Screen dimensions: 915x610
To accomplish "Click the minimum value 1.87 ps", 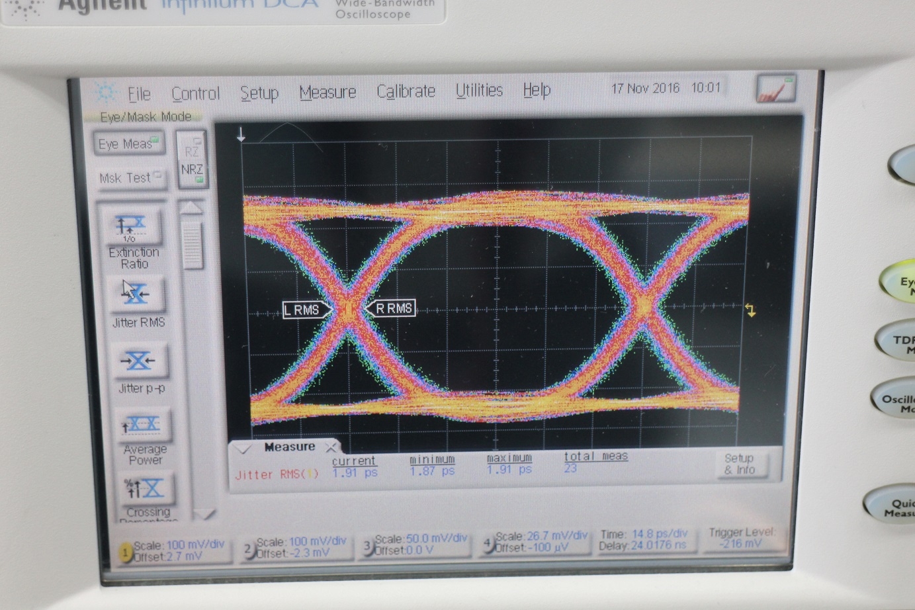I will tap(432, 472).
